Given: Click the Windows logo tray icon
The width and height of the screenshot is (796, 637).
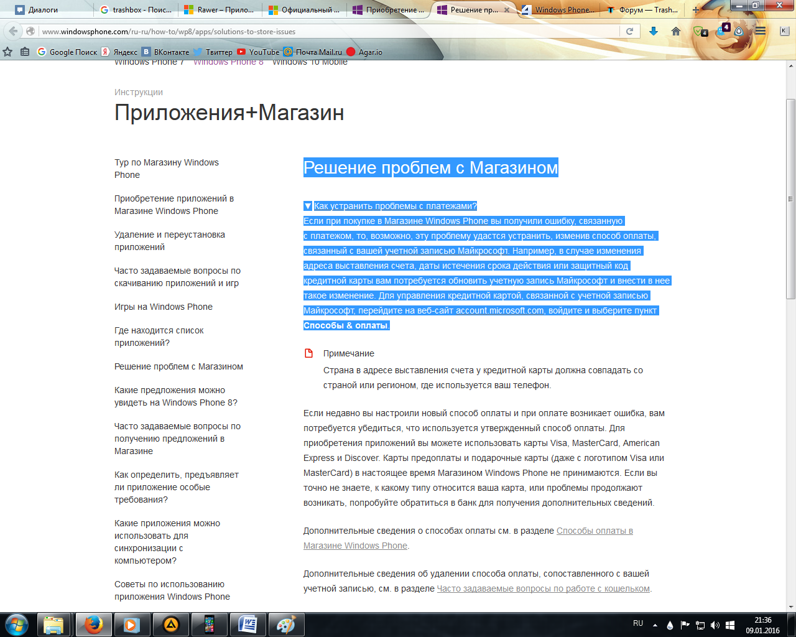Looking at the screenshot, I should point(730,625).
